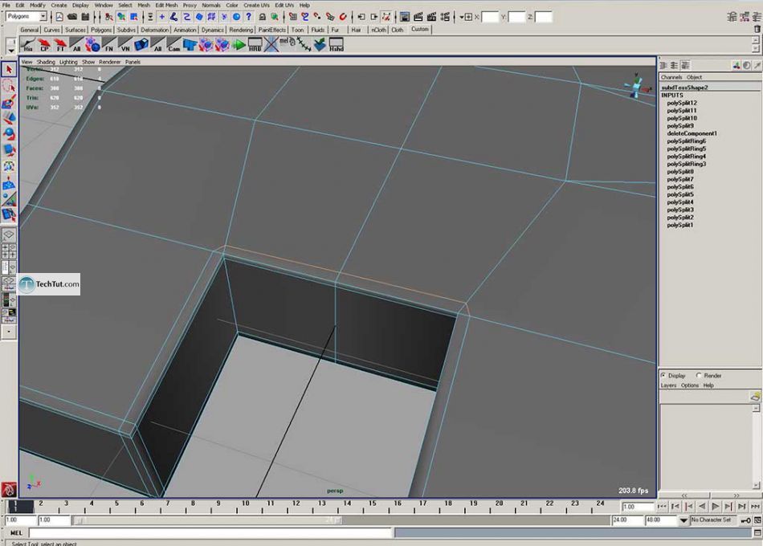
Task: Select polySplitRing6 in INPUTS list
Action: [x=686, y=141]
